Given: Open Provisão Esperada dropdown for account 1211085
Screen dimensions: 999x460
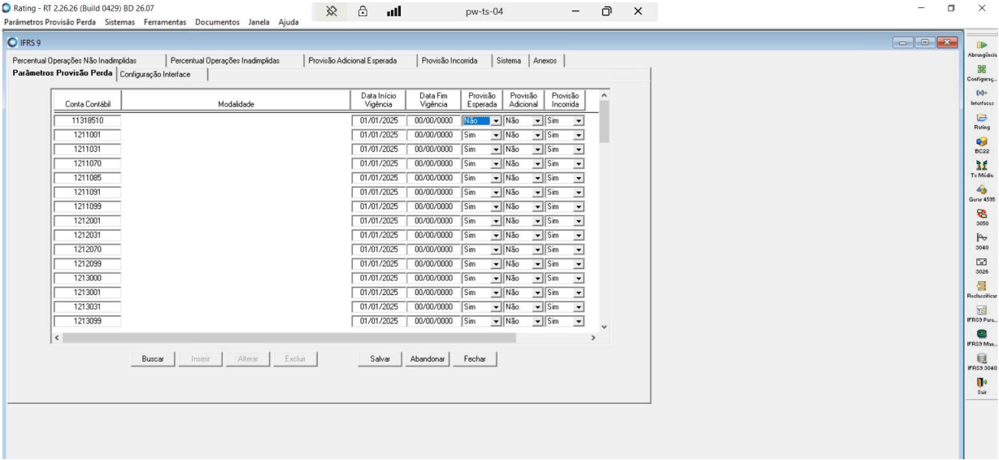Looking at the screenshot, I should point(495,178).
